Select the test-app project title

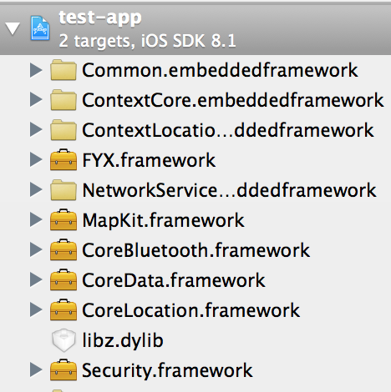coord(100,18)
